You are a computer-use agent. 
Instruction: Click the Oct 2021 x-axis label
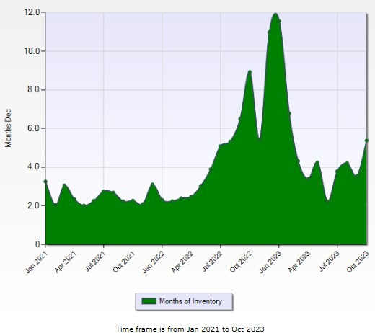(x=124, y=262)
